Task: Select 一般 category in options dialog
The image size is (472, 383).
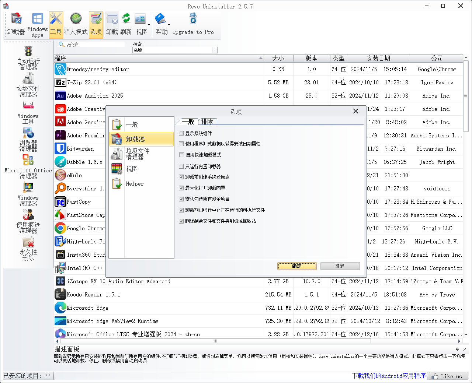Action: (142, 124)
